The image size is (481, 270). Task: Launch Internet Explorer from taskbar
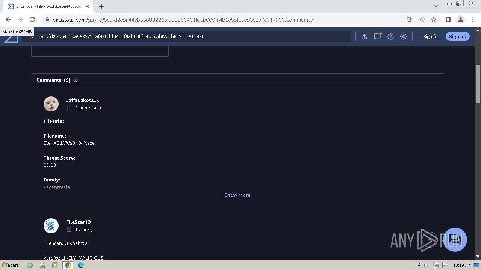click(30, 265)
